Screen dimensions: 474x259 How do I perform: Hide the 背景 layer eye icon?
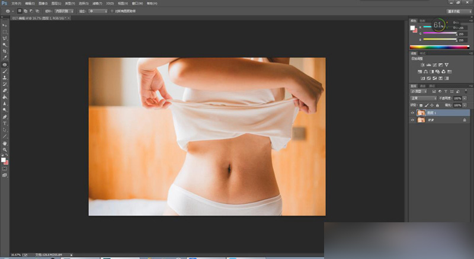[412, 120]
